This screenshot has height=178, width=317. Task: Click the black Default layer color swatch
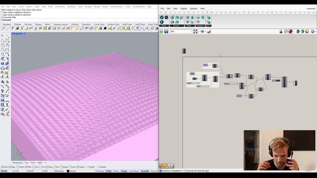tap(68, 171)
